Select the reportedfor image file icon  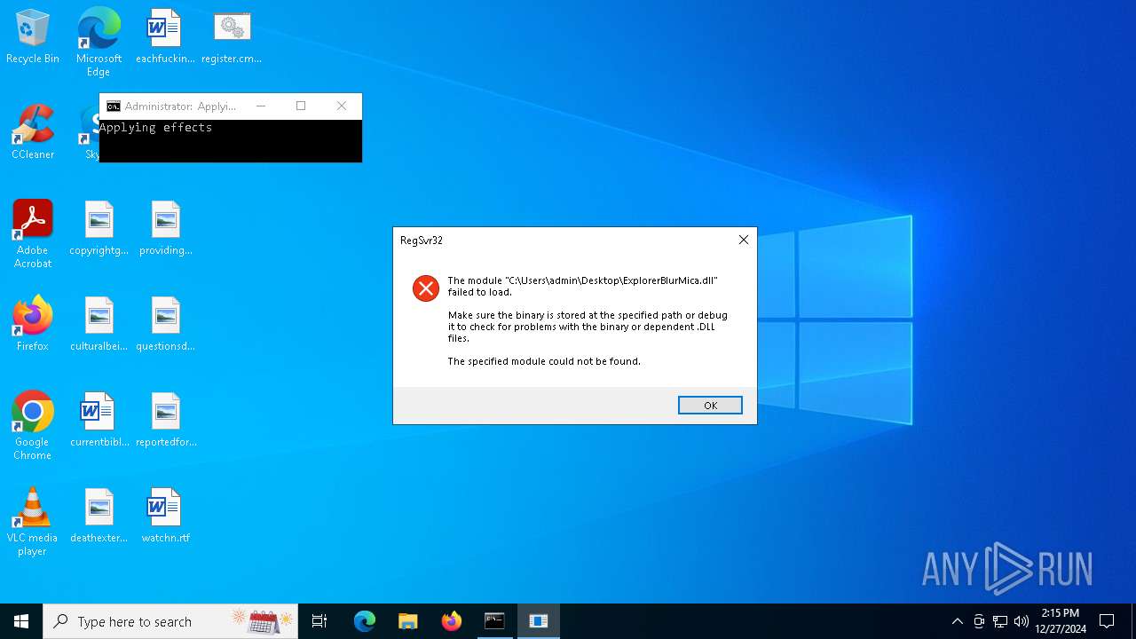click(165, 421)
